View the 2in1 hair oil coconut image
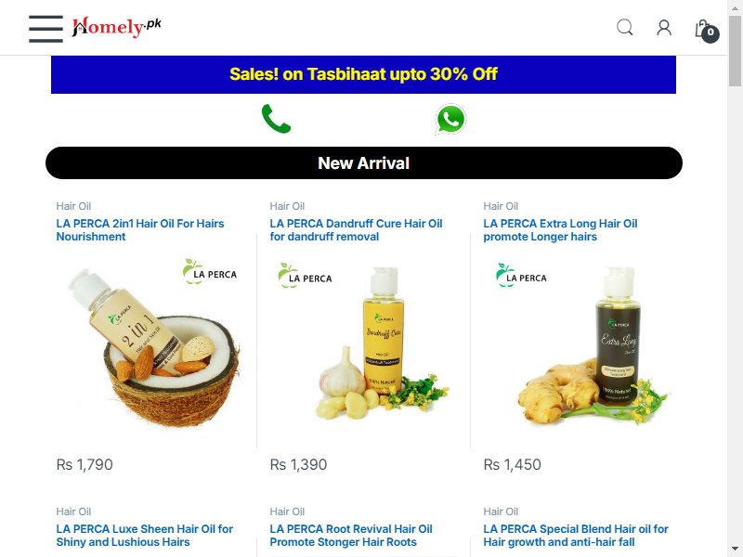 pyautogui.click(x=150, y=345)
